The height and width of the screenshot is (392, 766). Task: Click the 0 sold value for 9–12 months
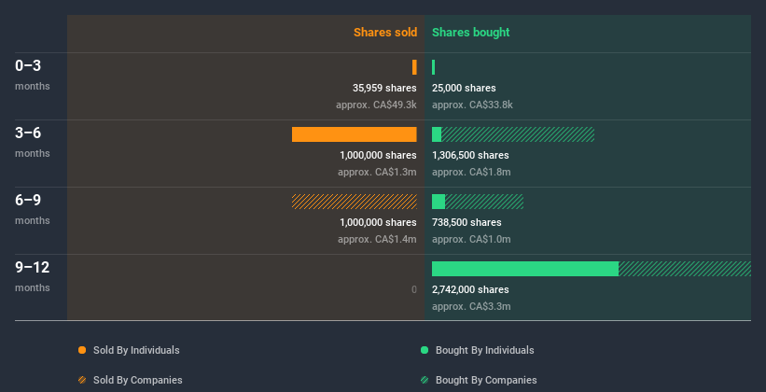pyautogui.click(x=414, y=289)
